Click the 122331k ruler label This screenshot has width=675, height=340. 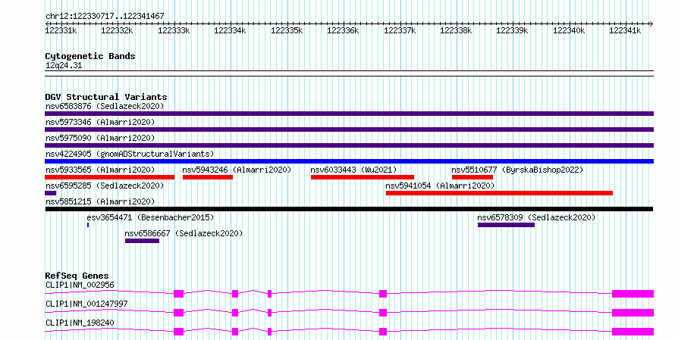coord(61,30)
